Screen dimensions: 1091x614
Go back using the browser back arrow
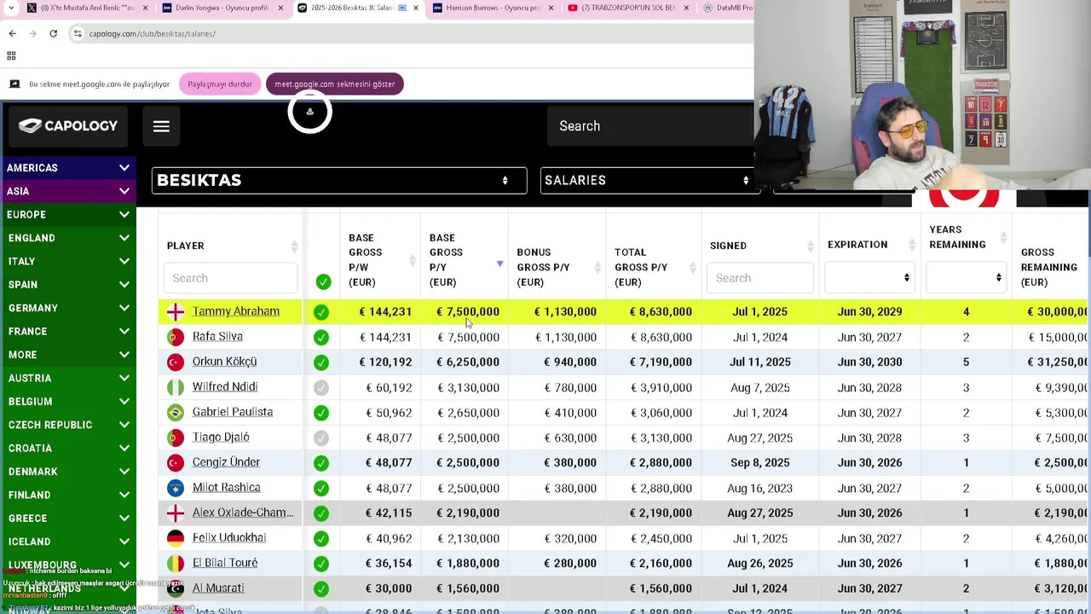[12, 33]
